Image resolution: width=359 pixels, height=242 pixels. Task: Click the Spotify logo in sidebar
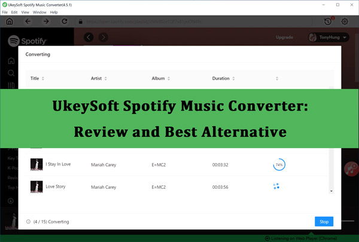point(28,41)
